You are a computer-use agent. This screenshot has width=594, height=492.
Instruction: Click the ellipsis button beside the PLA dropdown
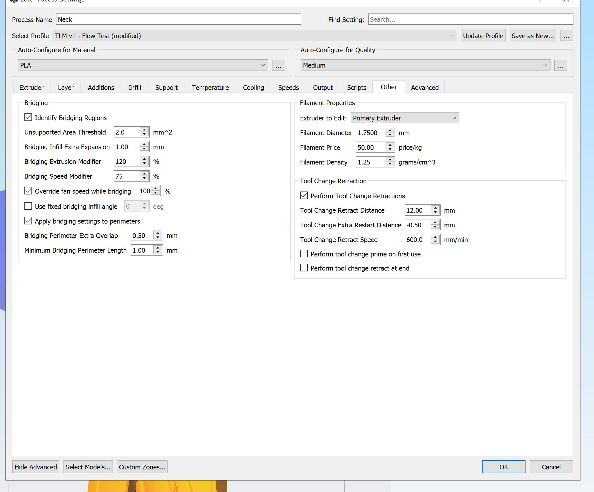click(x=279, y=65)
